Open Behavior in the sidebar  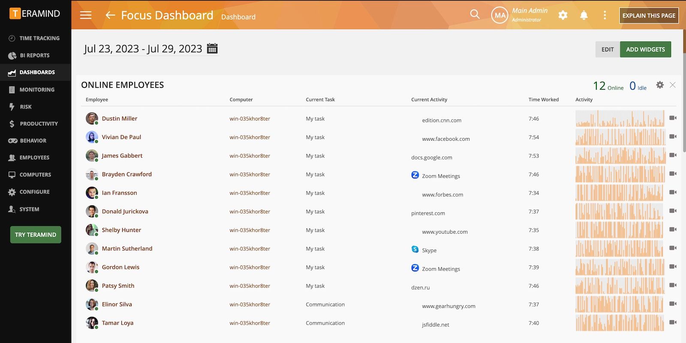pos(35,141)
